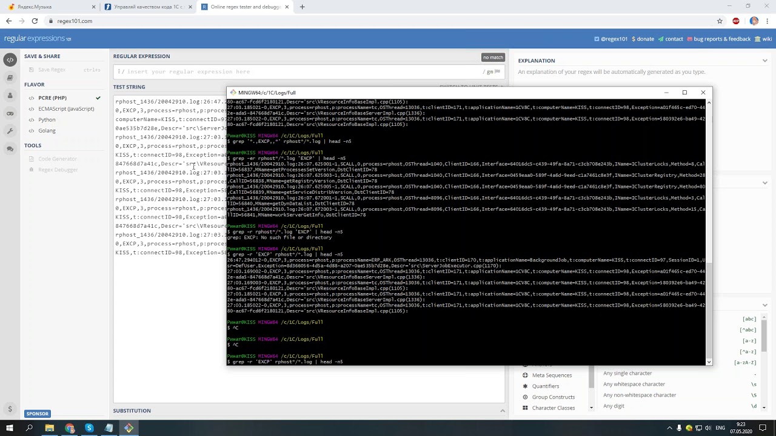Open the wiki link

point(763,39)
